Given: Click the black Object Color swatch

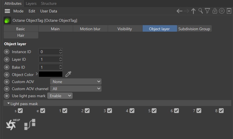Looking at the screenshot, I should (50, 74).
